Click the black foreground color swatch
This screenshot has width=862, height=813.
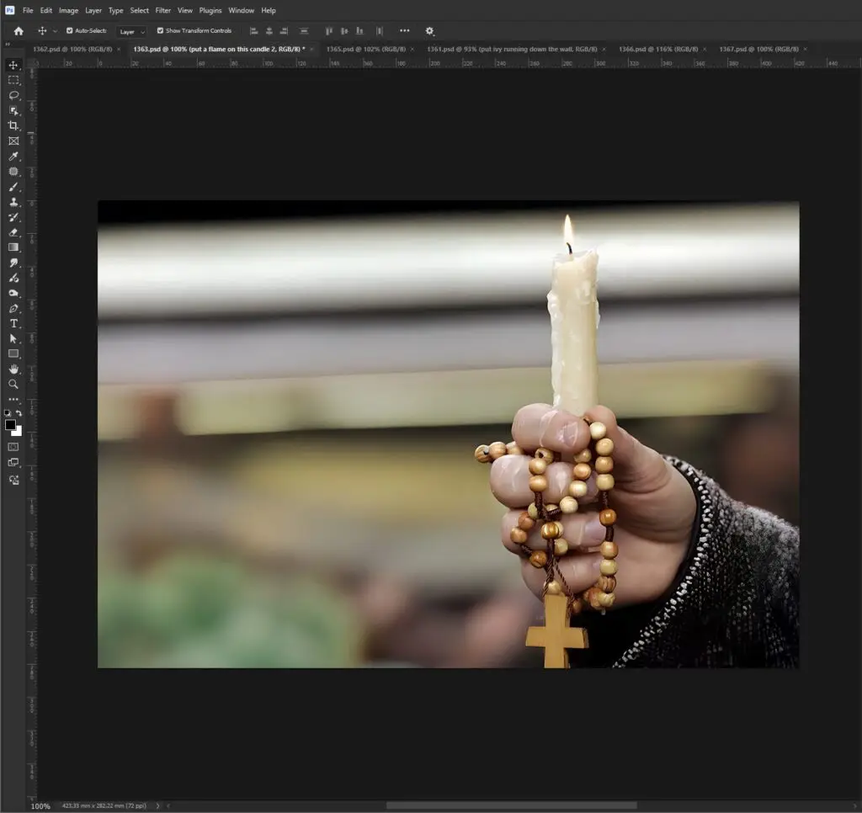point(11,425)
